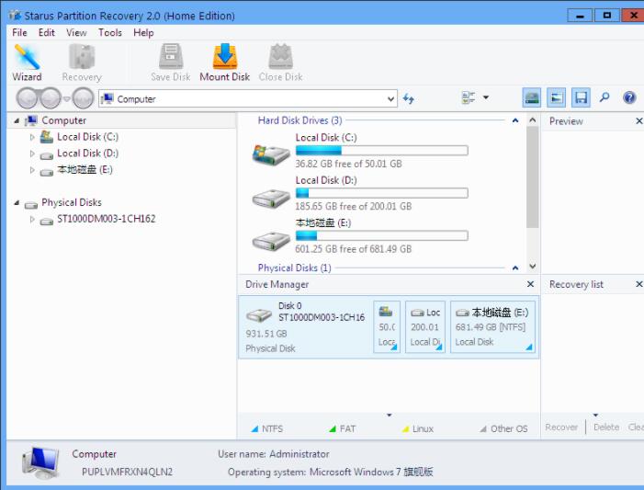The width and height of the screenshot is (644, 490).
Task: Open the Mount Disk tool
Action: pos(225,63)
